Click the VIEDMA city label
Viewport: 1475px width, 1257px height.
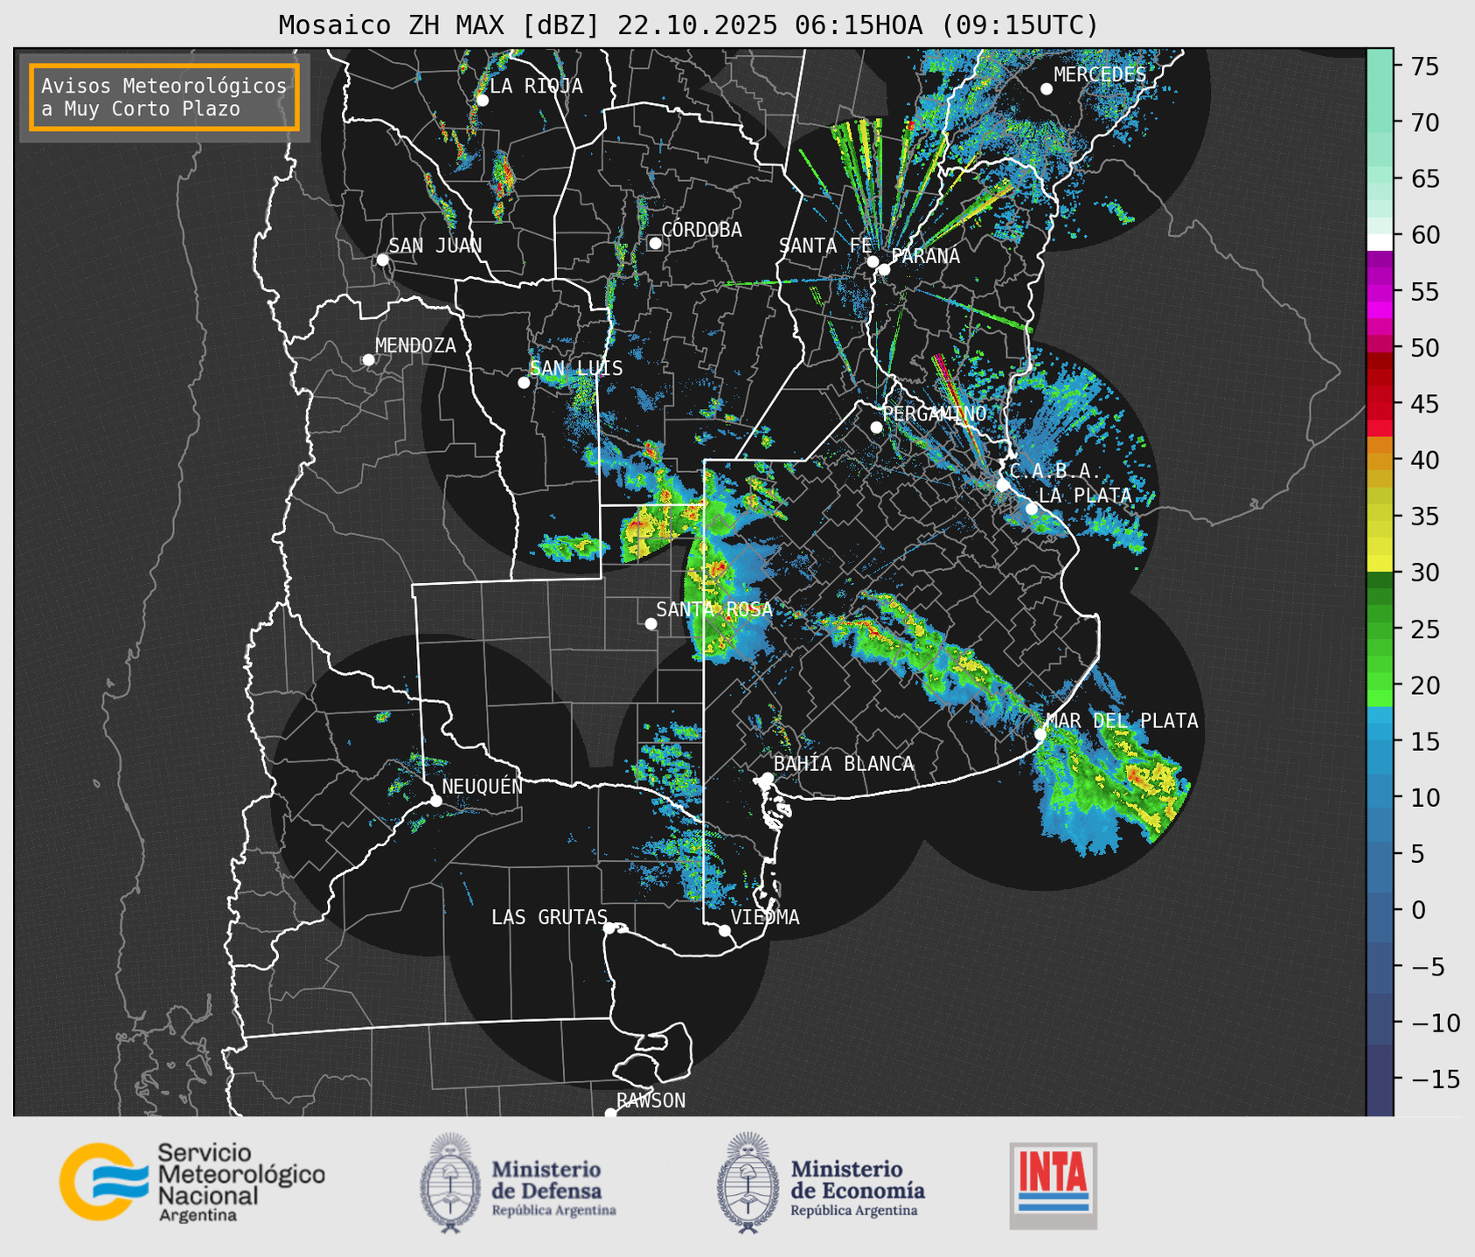tap(765, 917)
